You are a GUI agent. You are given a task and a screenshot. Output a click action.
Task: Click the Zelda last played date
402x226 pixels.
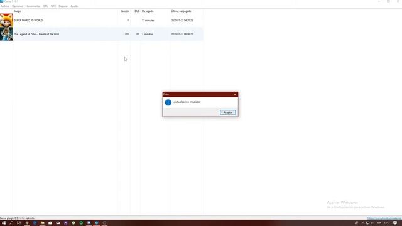(x=182, y=34)
